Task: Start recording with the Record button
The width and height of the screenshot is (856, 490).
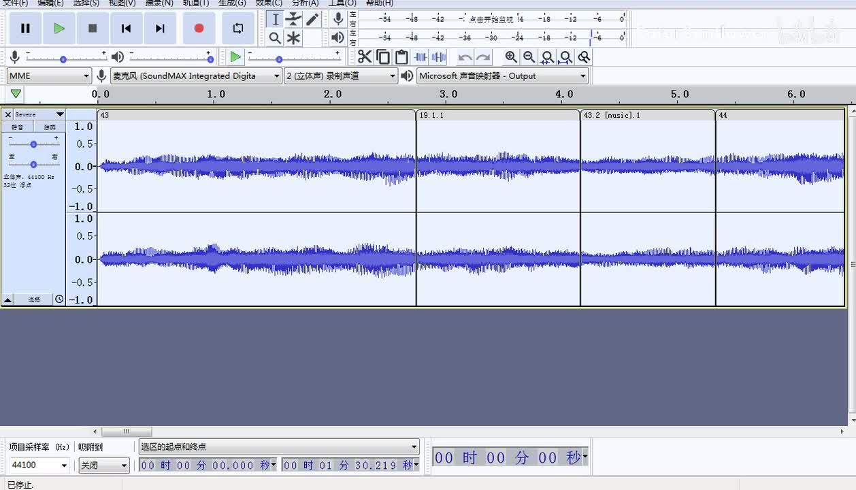Action: [199, 29]
